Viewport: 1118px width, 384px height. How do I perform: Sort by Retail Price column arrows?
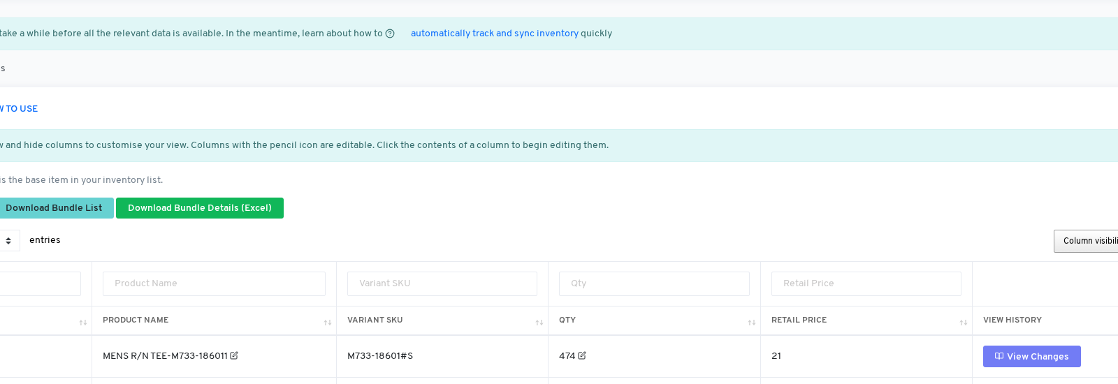[x=964, y=323]
